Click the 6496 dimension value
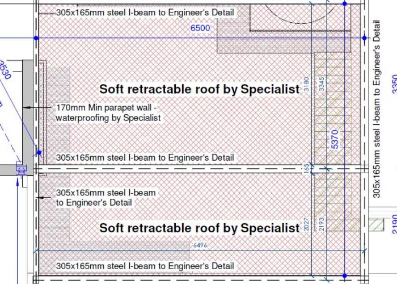This screenshot has height=284, width=397. pos(200,245)
